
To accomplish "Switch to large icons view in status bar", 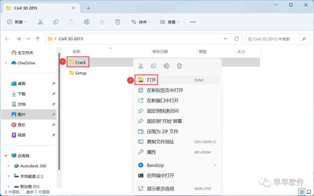I will (x=309, y=192).
